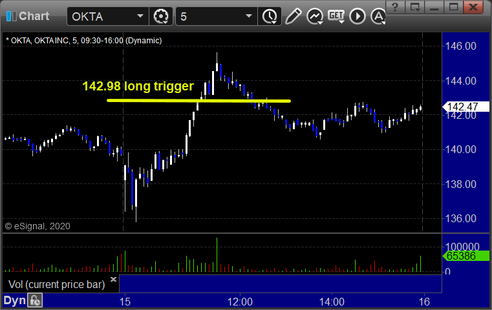Open the OKTA symbol dropdown arrow

(x=140, y=16)
